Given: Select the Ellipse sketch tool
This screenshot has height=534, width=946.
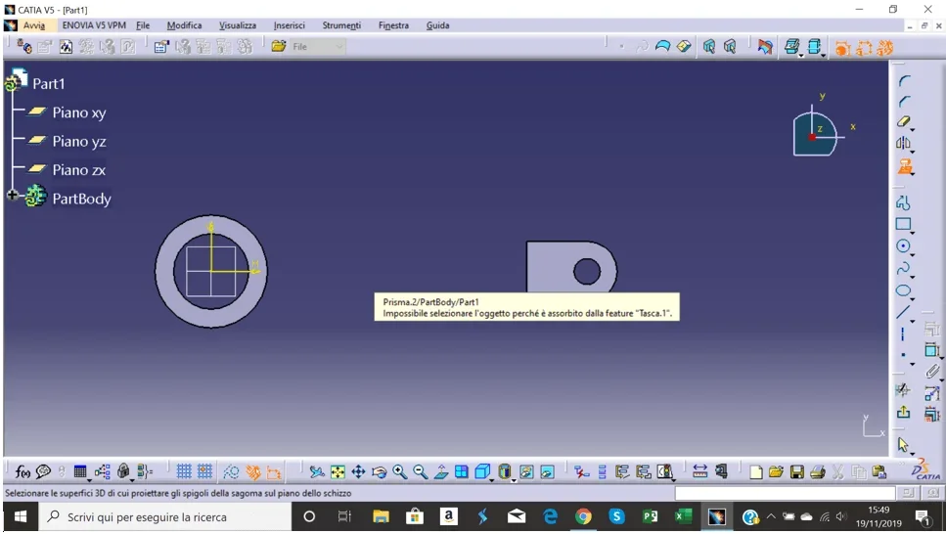Looking at the screenshot, I should pos(903,290).
